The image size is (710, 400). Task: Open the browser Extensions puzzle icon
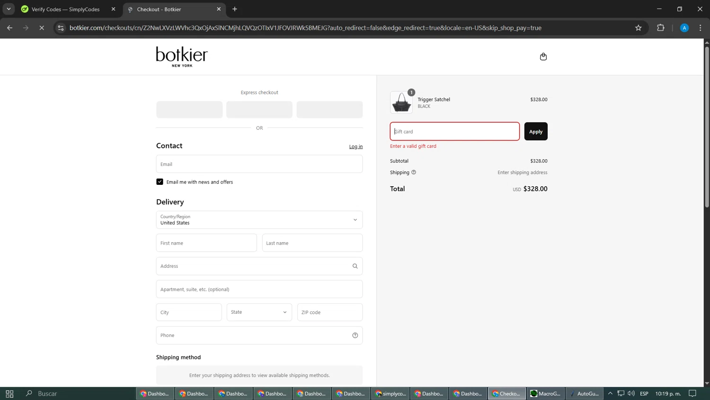point(661,28)
